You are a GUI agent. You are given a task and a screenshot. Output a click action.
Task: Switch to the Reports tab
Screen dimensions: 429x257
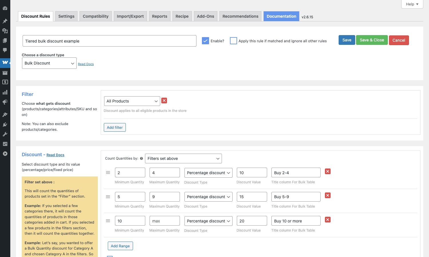(160, 16)
